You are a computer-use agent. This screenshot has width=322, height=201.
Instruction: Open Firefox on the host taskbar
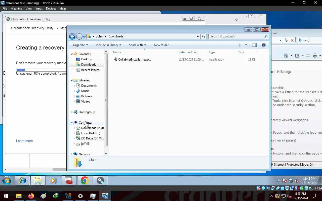[x=31, y=196]
